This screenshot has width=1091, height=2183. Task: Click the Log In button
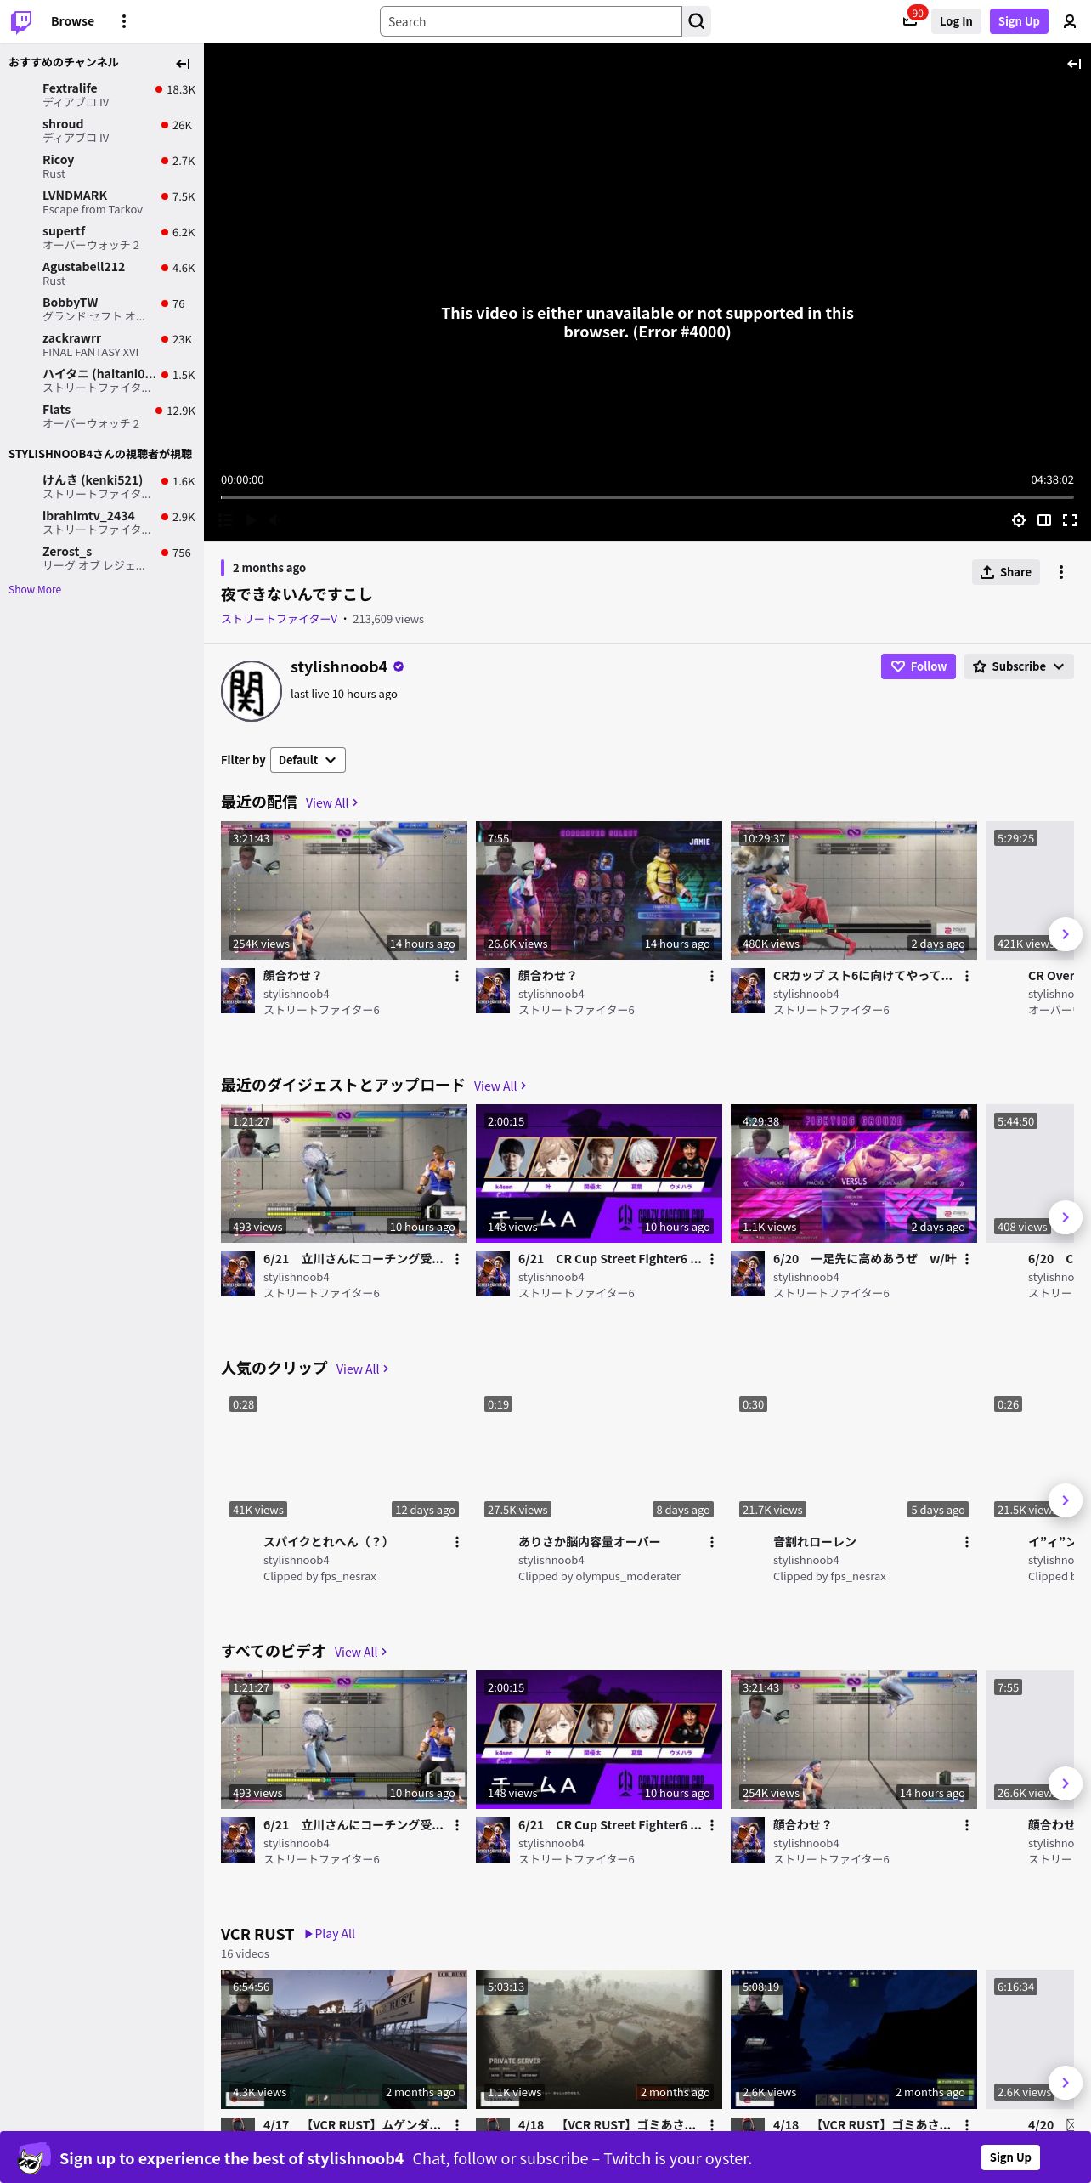(956, 21)
